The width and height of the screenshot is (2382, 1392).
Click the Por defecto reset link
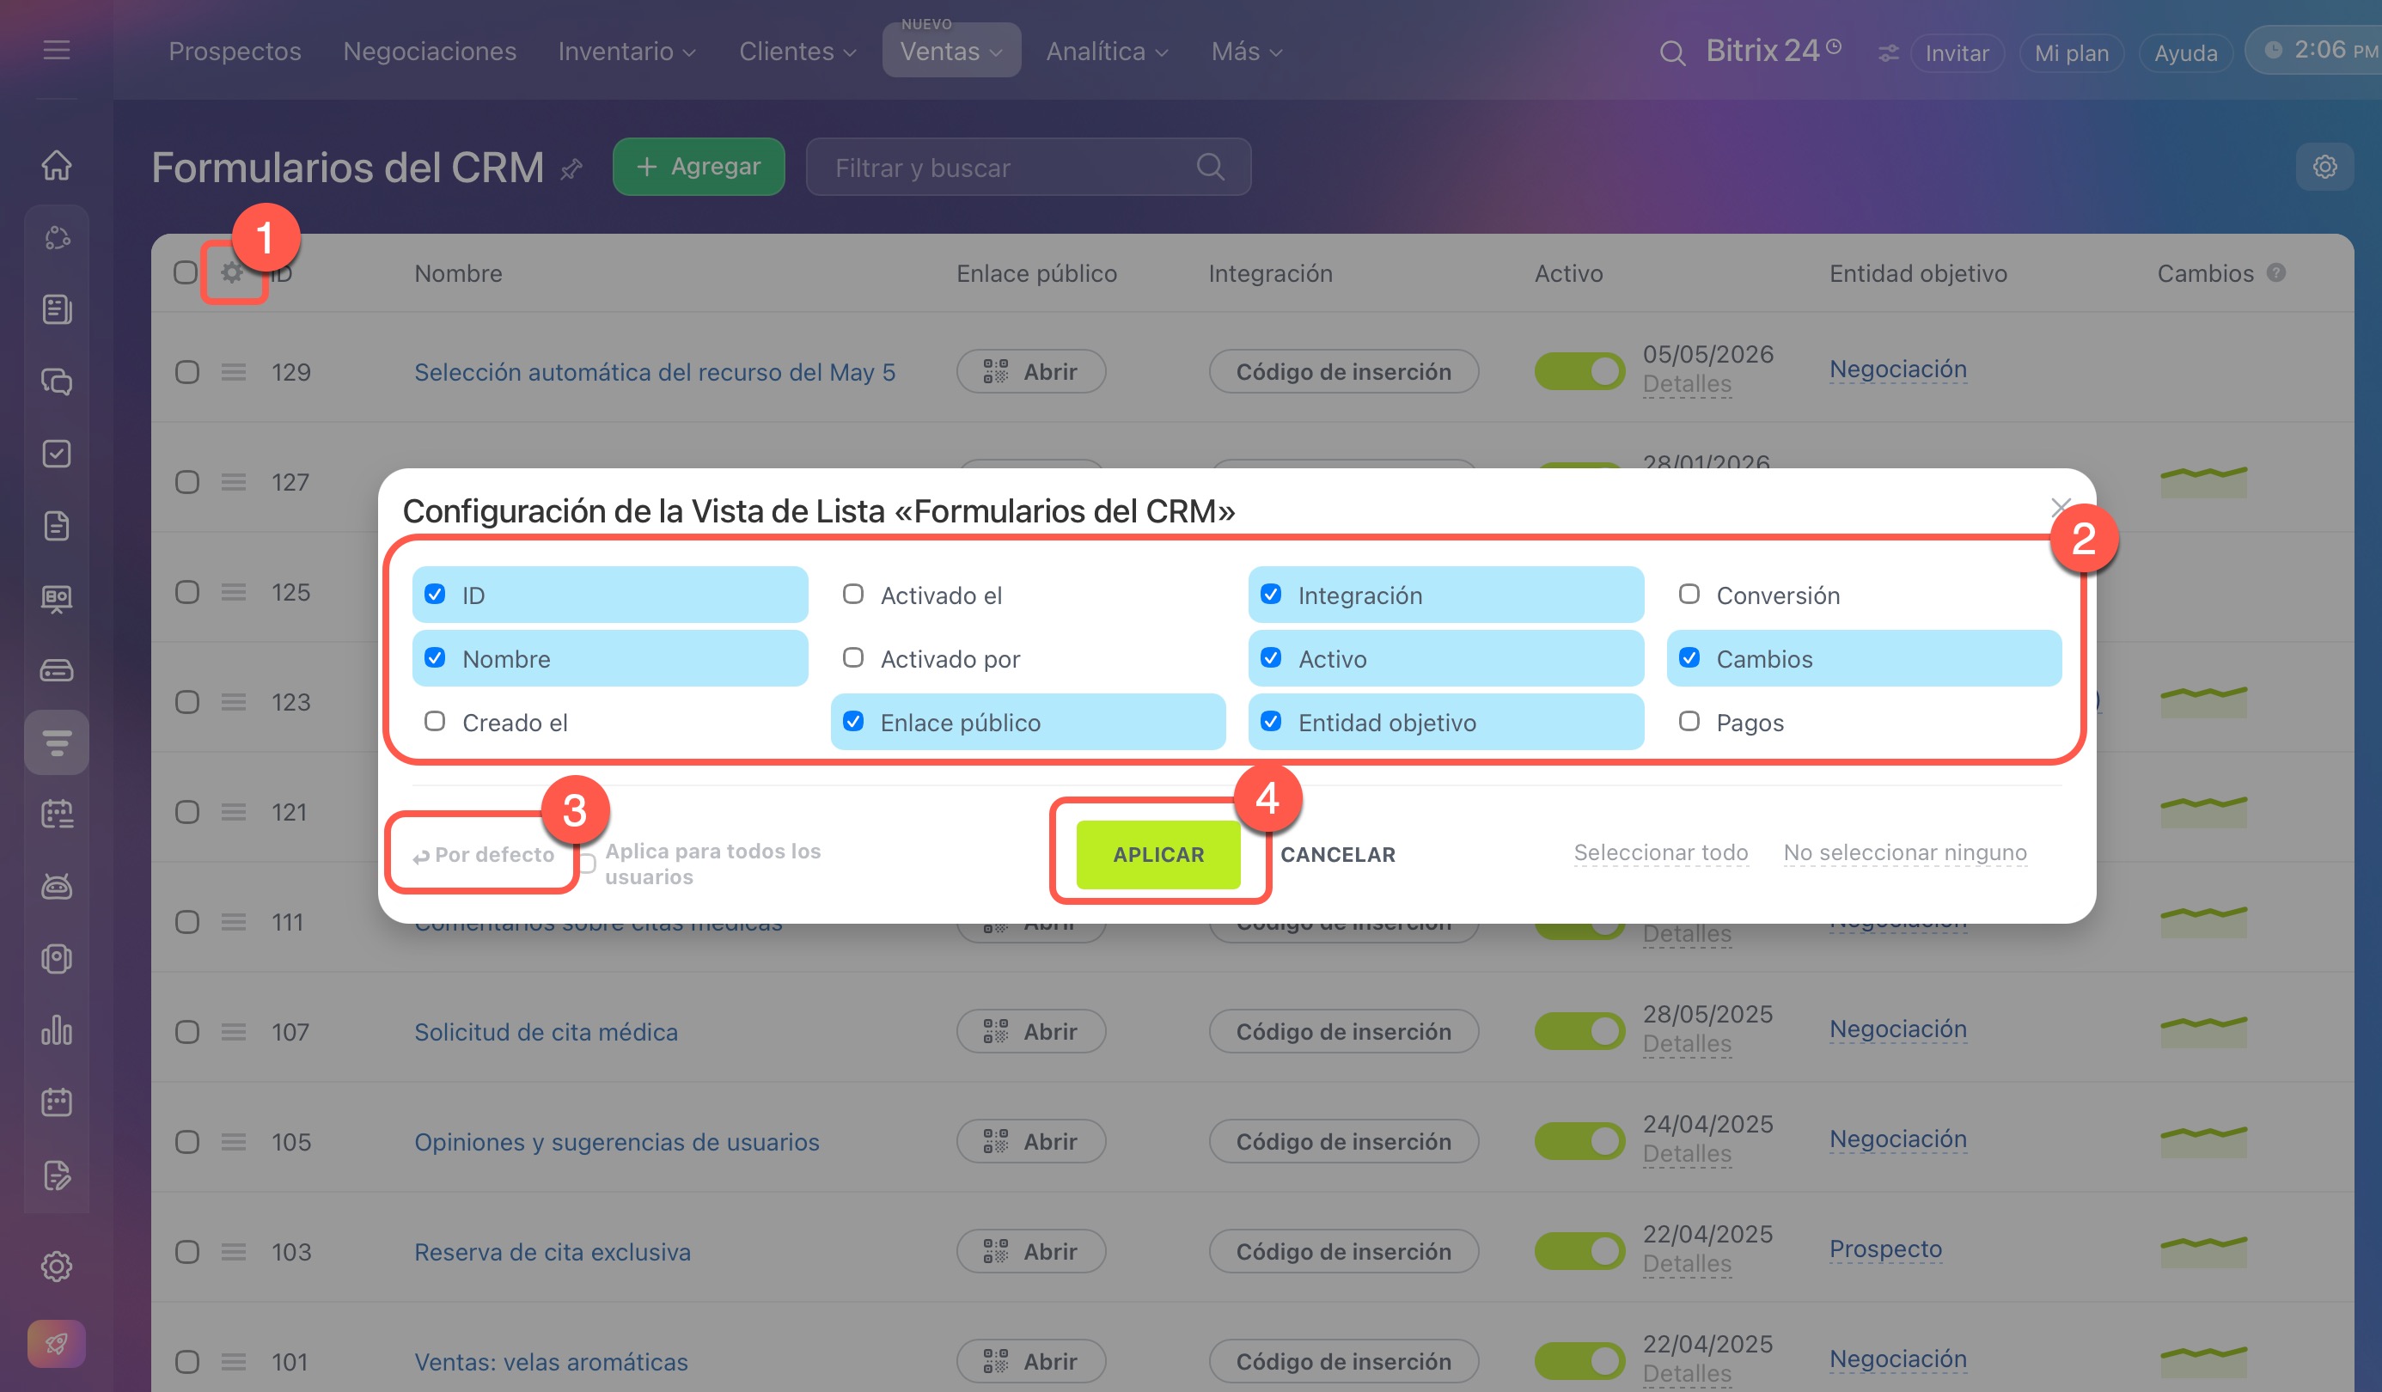pos(484,854)
